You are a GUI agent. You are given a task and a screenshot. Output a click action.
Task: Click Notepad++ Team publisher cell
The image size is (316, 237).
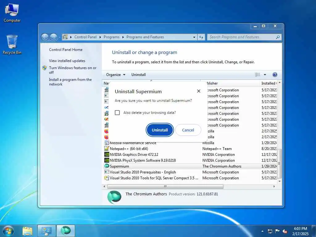pyautogui.click(x=217, y=149)
